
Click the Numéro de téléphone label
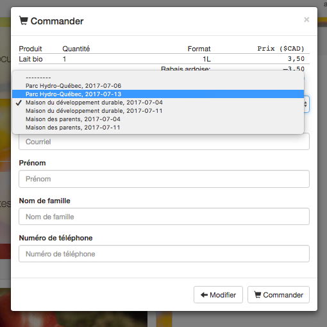coord(56,238)
